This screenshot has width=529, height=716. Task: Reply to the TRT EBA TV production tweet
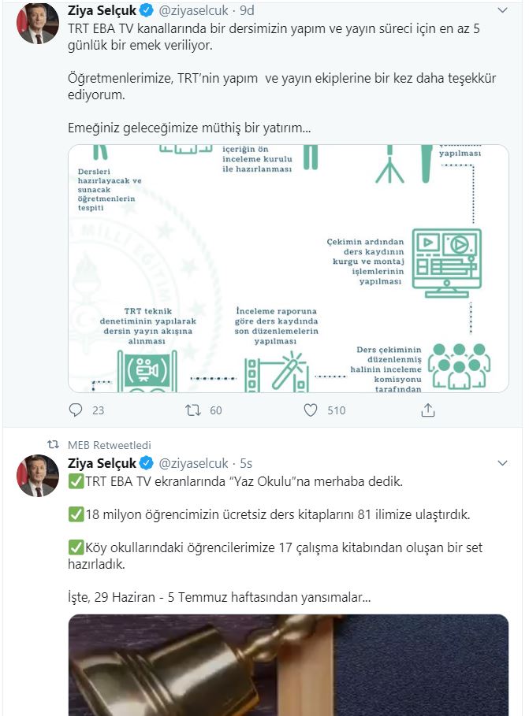(76, 410)
